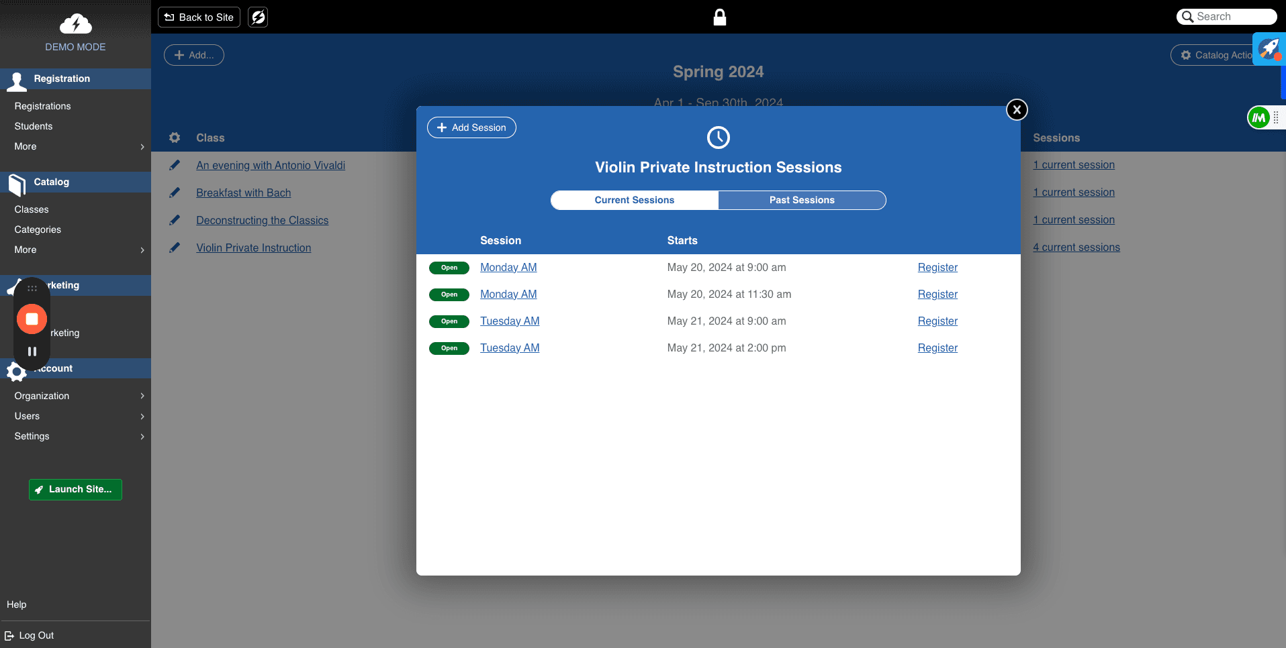The image size is (1286, 648).
Task: Switch to Past Sessions tab
Action: click(802, 200)
